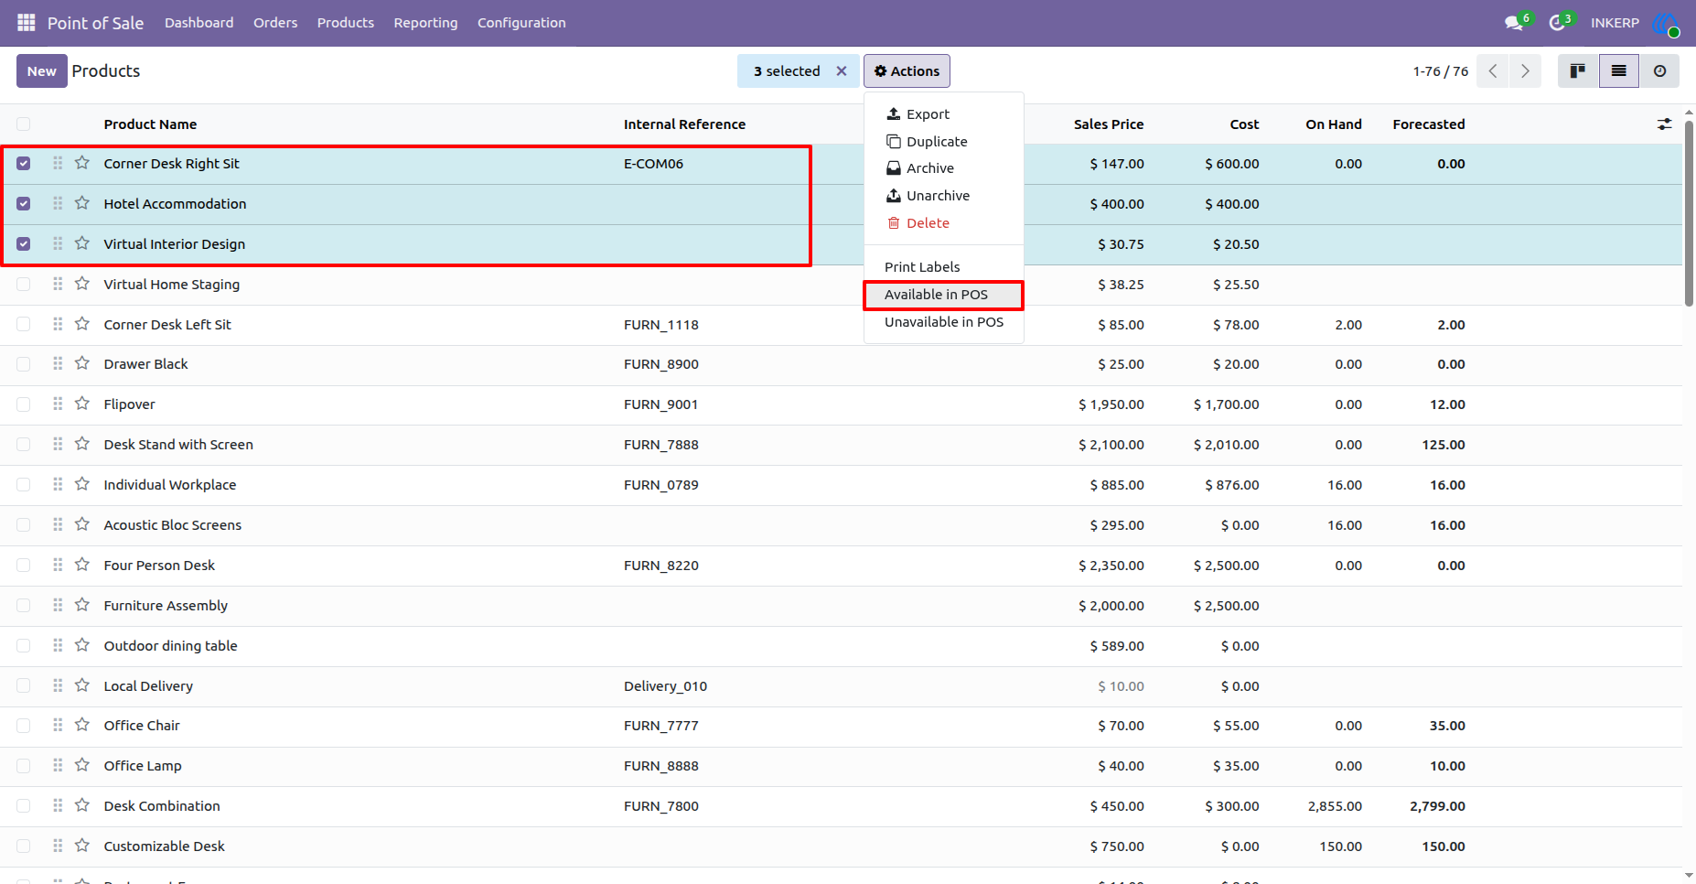The height and width of the screenshot is (884, 1696).
Task: Favorite the Corner Desk Right Sit star
Action: (82, 163)
